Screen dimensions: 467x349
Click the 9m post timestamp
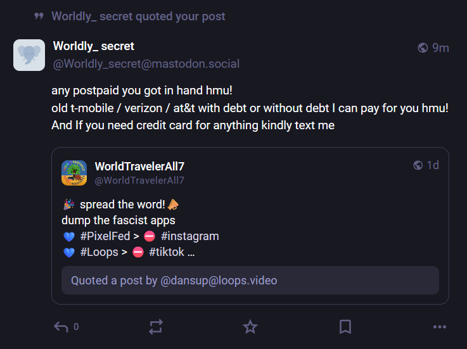click(440, 48)
